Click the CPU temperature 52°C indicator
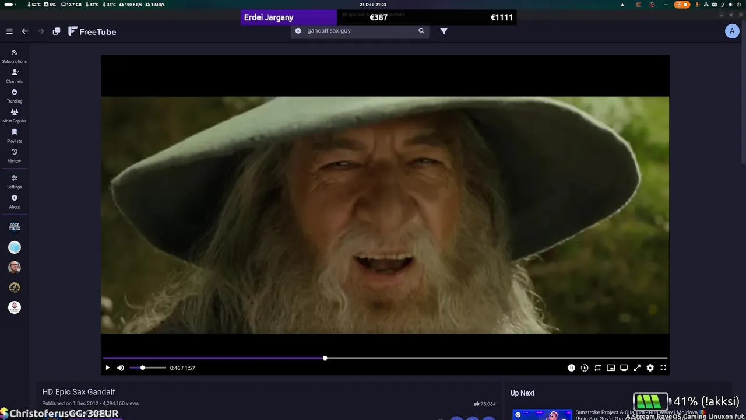This screenshot has height=420, width=746. 33,5
